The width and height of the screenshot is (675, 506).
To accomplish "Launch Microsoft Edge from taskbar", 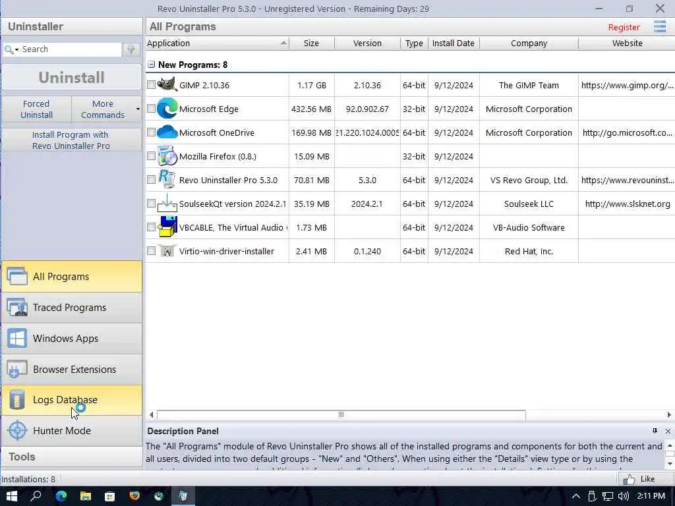I will (x=61, y=496).
